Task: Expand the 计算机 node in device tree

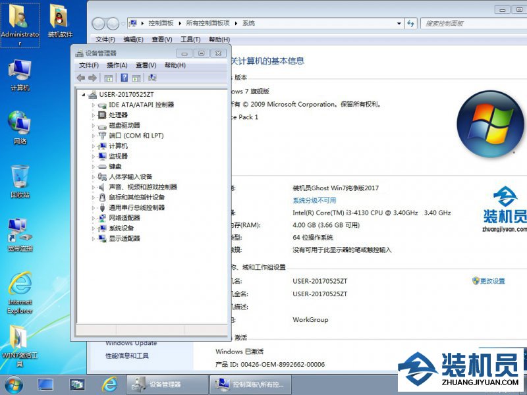Action: 94,146
